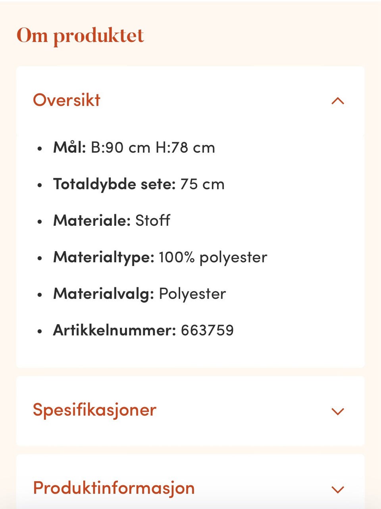
Task: Click the Materialvalg: Polyester entry
Action: (x=140, y=294)
